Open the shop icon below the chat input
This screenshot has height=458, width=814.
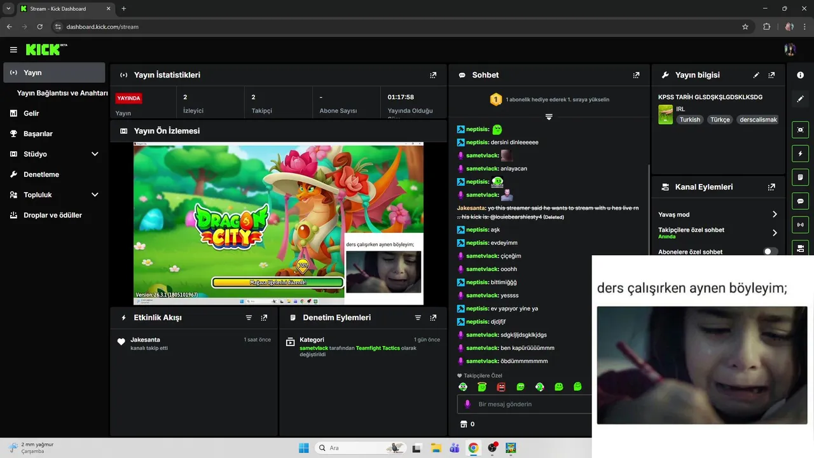pos(463,424)
